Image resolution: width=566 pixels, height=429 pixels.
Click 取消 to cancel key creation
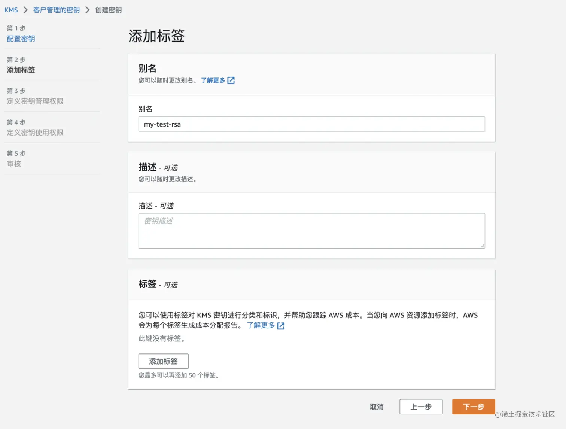377,407
